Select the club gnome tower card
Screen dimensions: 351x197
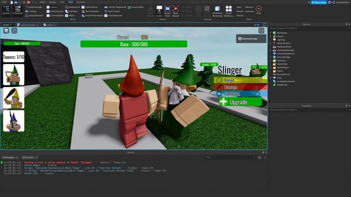(x=14, y=98)
